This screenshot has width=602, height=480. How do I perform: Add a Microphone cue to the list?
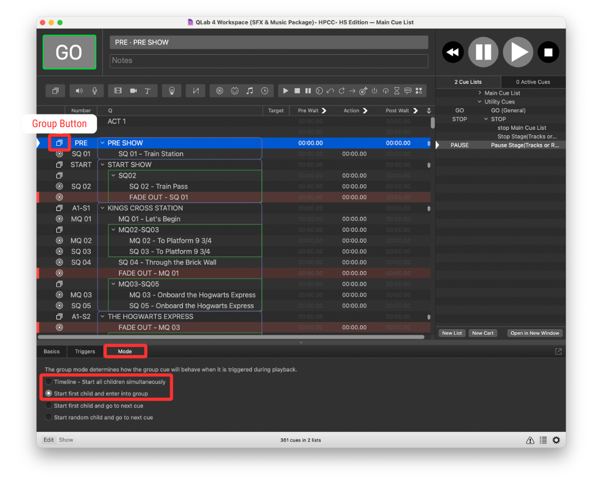coord(94,90)
